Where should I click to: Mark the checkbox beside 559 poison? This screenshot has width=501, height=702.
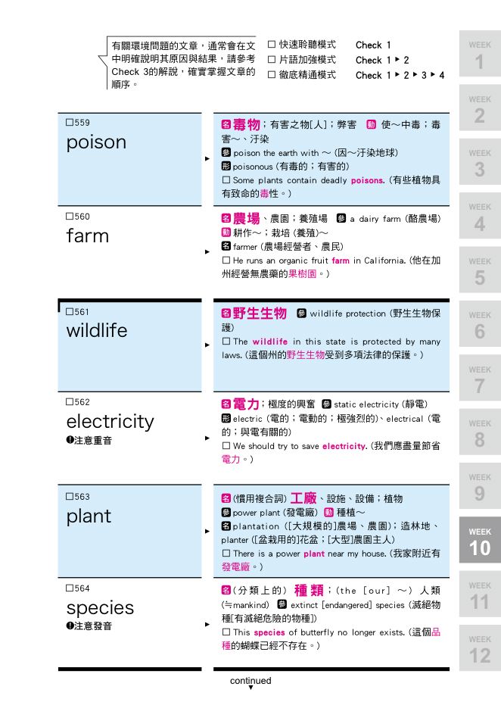pos(70,122)
